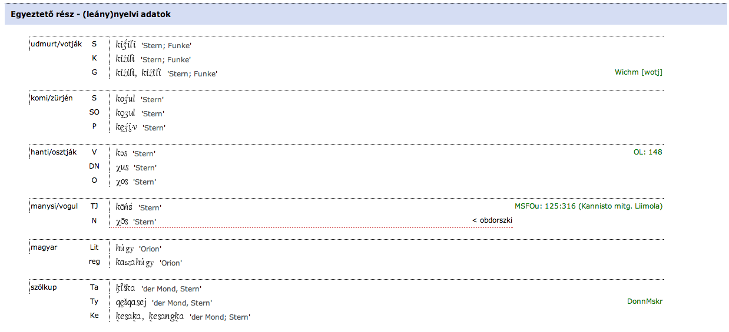Click the DonnMskr source link

[645, 301]
